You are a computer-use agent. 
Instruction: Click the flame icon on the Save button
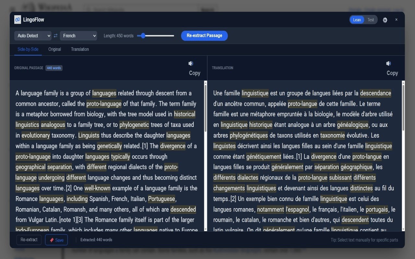[x=53, y=240]
